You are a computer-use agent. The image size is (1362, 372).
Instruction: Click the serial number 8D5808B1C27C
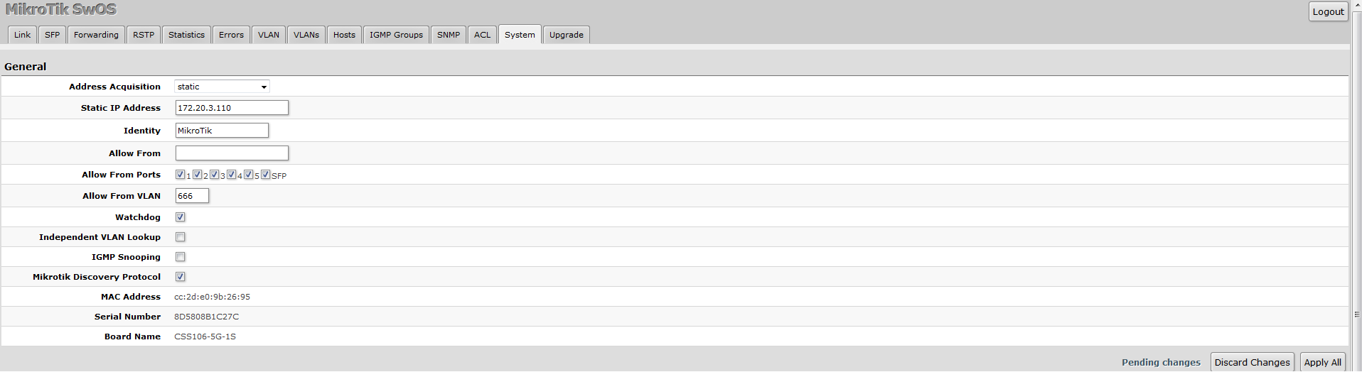tap(206, 317)
